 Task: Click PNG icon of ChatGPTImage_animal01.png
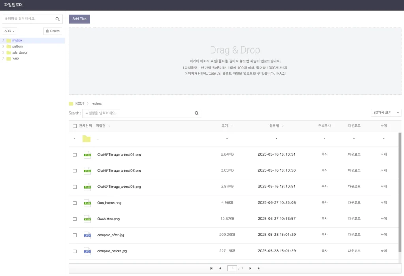click(x=87, y=155)
